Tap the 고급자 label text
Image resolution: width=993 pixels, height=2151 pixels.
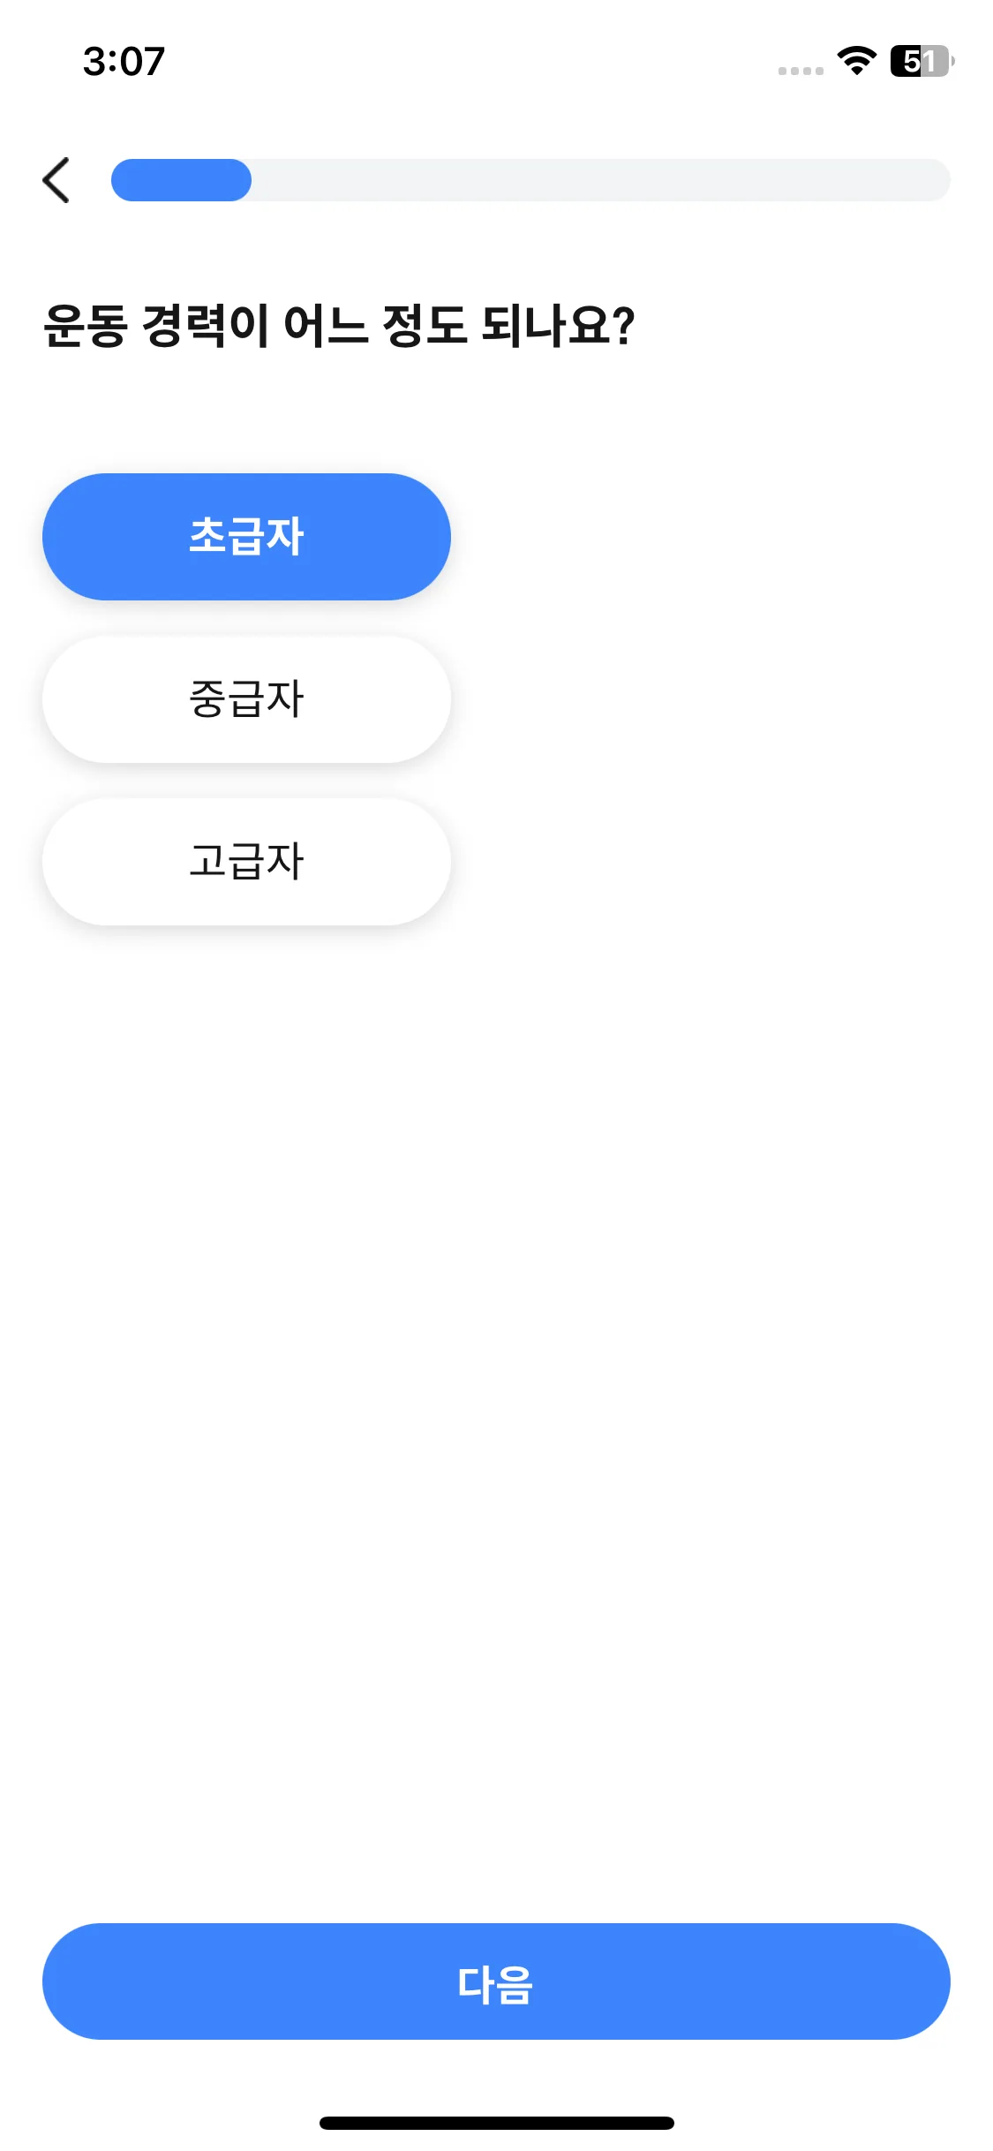(x=246, y=862)
